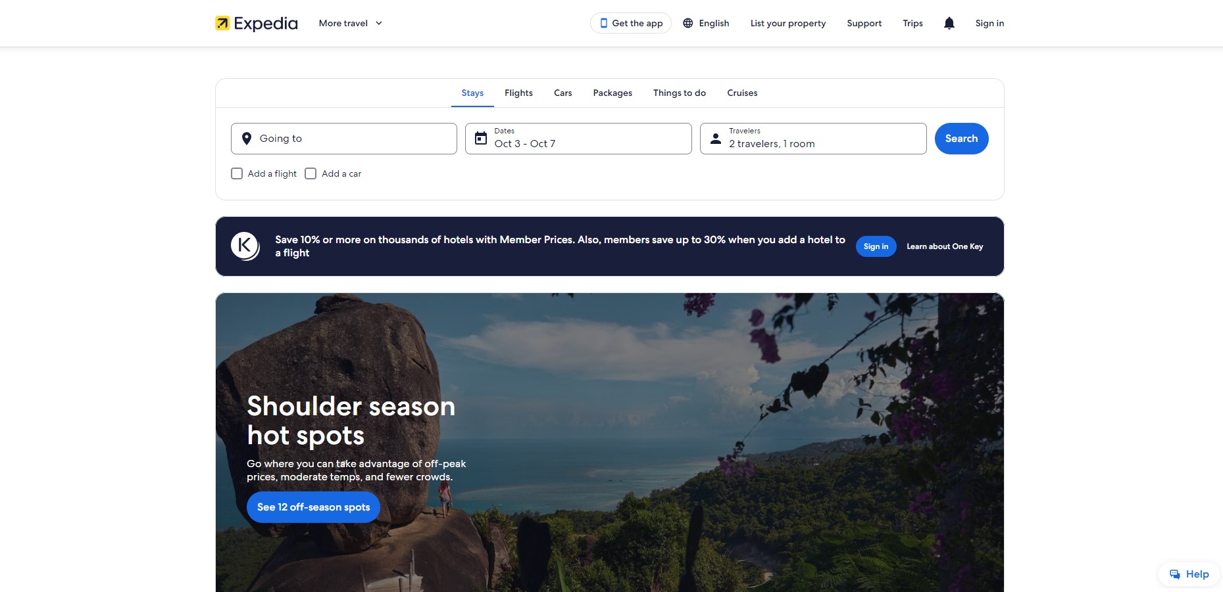Switch to the Flights tab
1223x592 pixels.
518,93
